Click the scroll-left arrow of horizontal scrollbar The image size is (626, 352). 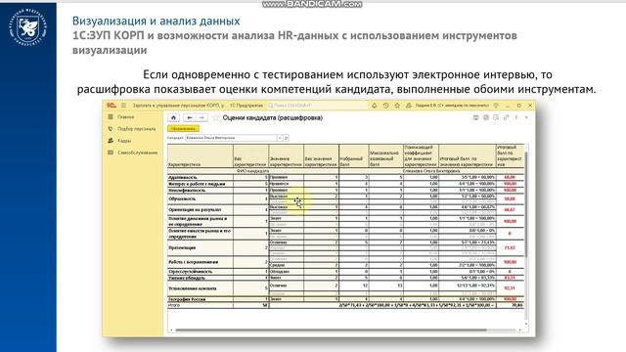click(171, 330)
